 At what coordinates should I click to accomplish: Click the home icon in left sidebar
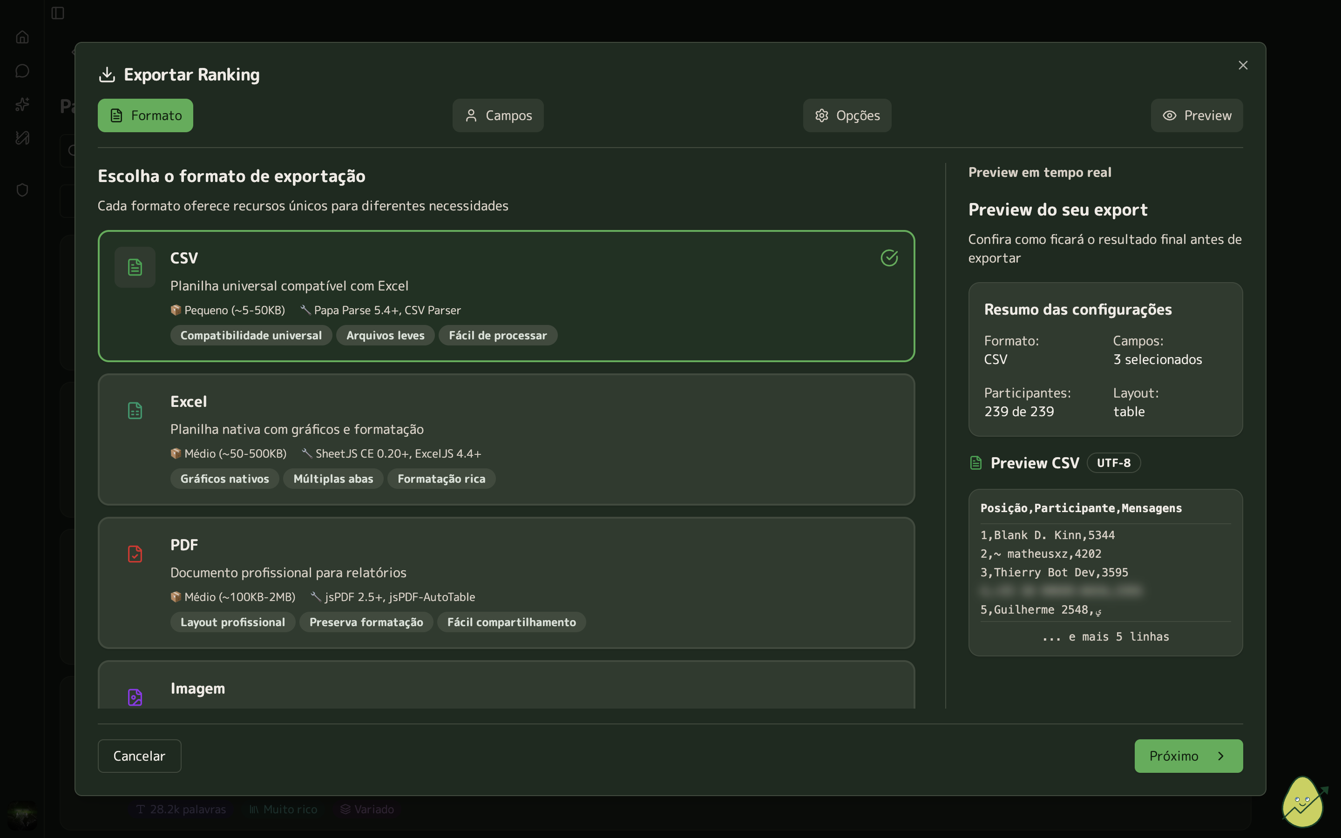click(22, 37)
